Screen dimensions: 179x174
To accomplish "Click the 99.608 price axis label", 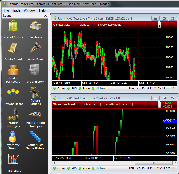I will pyautogui.click(x=170, y=111).
